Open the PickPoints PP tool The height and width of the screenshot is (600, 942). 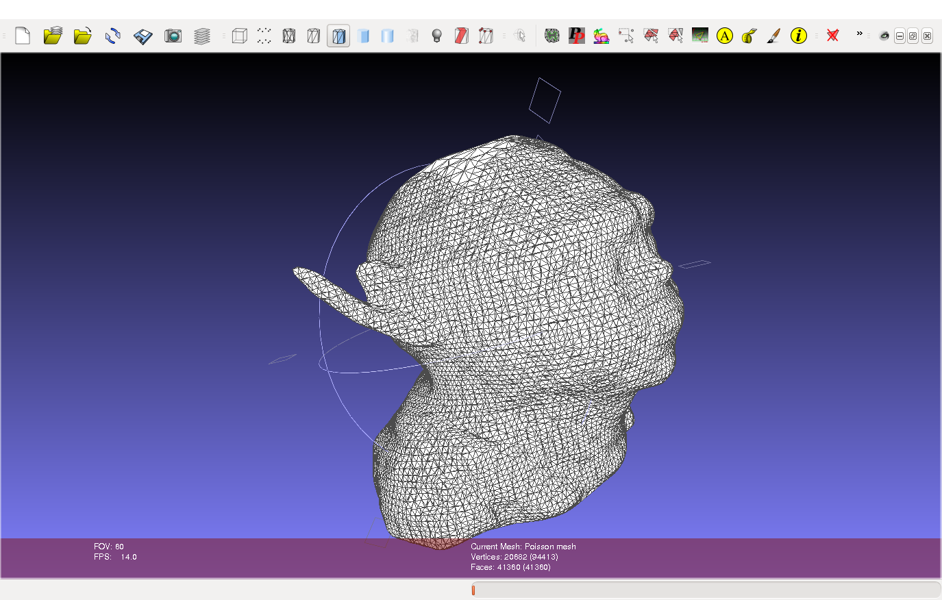(x=576, y=36)
